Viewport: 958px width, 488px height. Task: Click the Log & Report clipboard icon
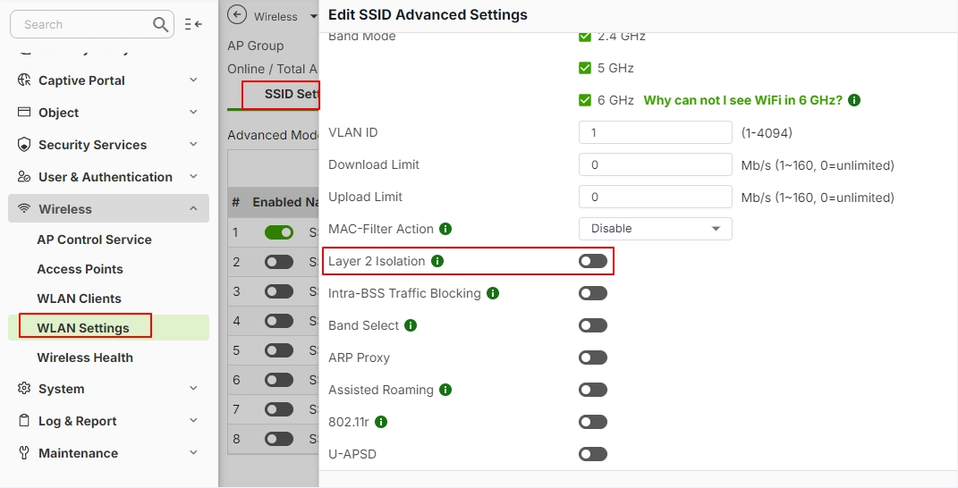pyautogui.click(x=24, y=420)
